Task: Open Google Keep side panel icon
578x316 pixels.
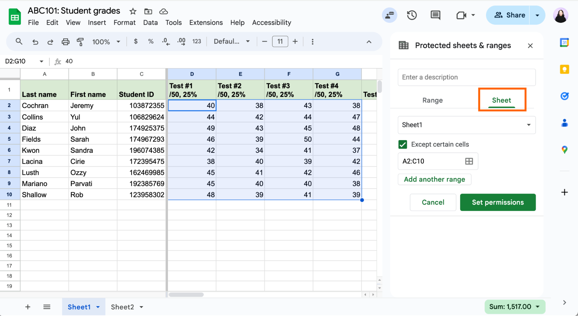Action: pyautogui.click(x=564, y=69)
